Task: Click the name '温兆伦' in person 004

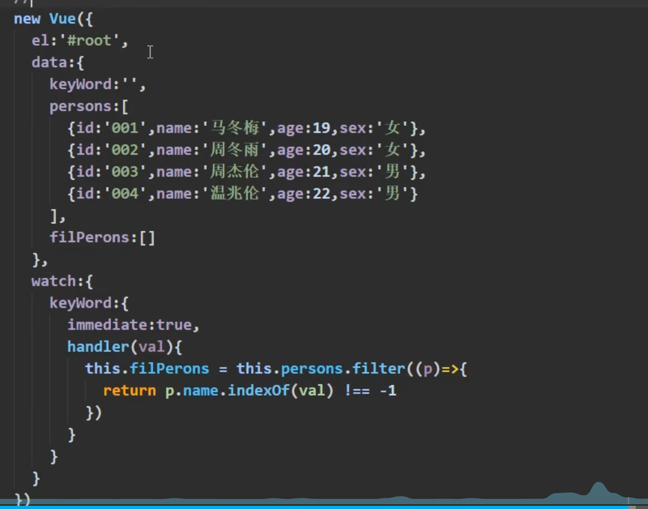Action: [x=234, y=194]
